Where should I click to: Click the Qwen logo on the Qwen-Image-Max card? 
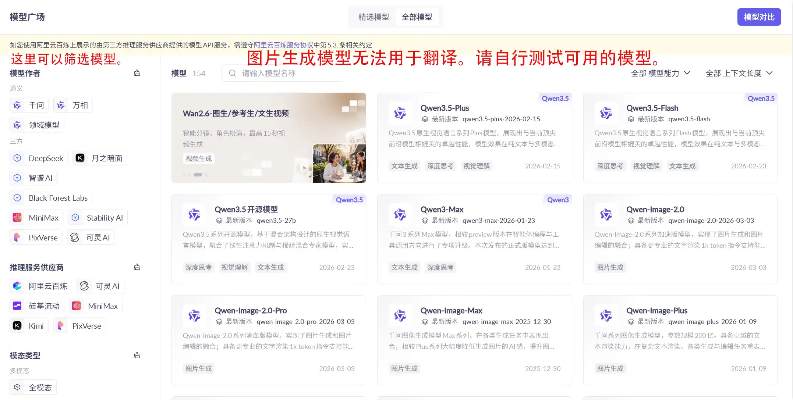pyautogui.click(x=400, y=315)
